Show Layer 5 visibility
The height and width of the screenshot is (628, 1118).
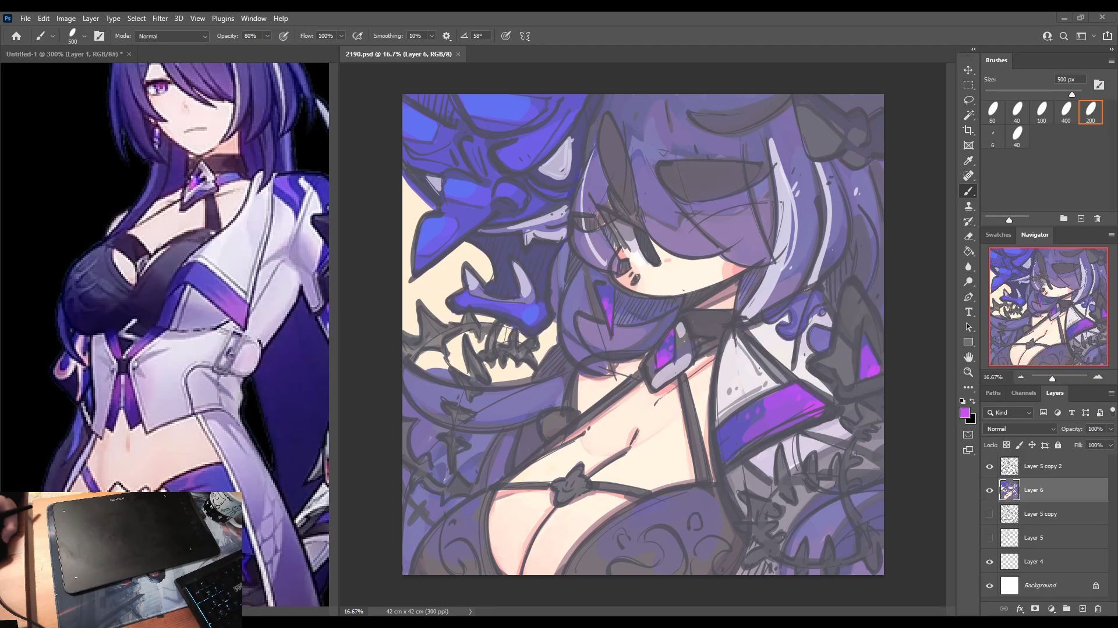click(989, 538)
